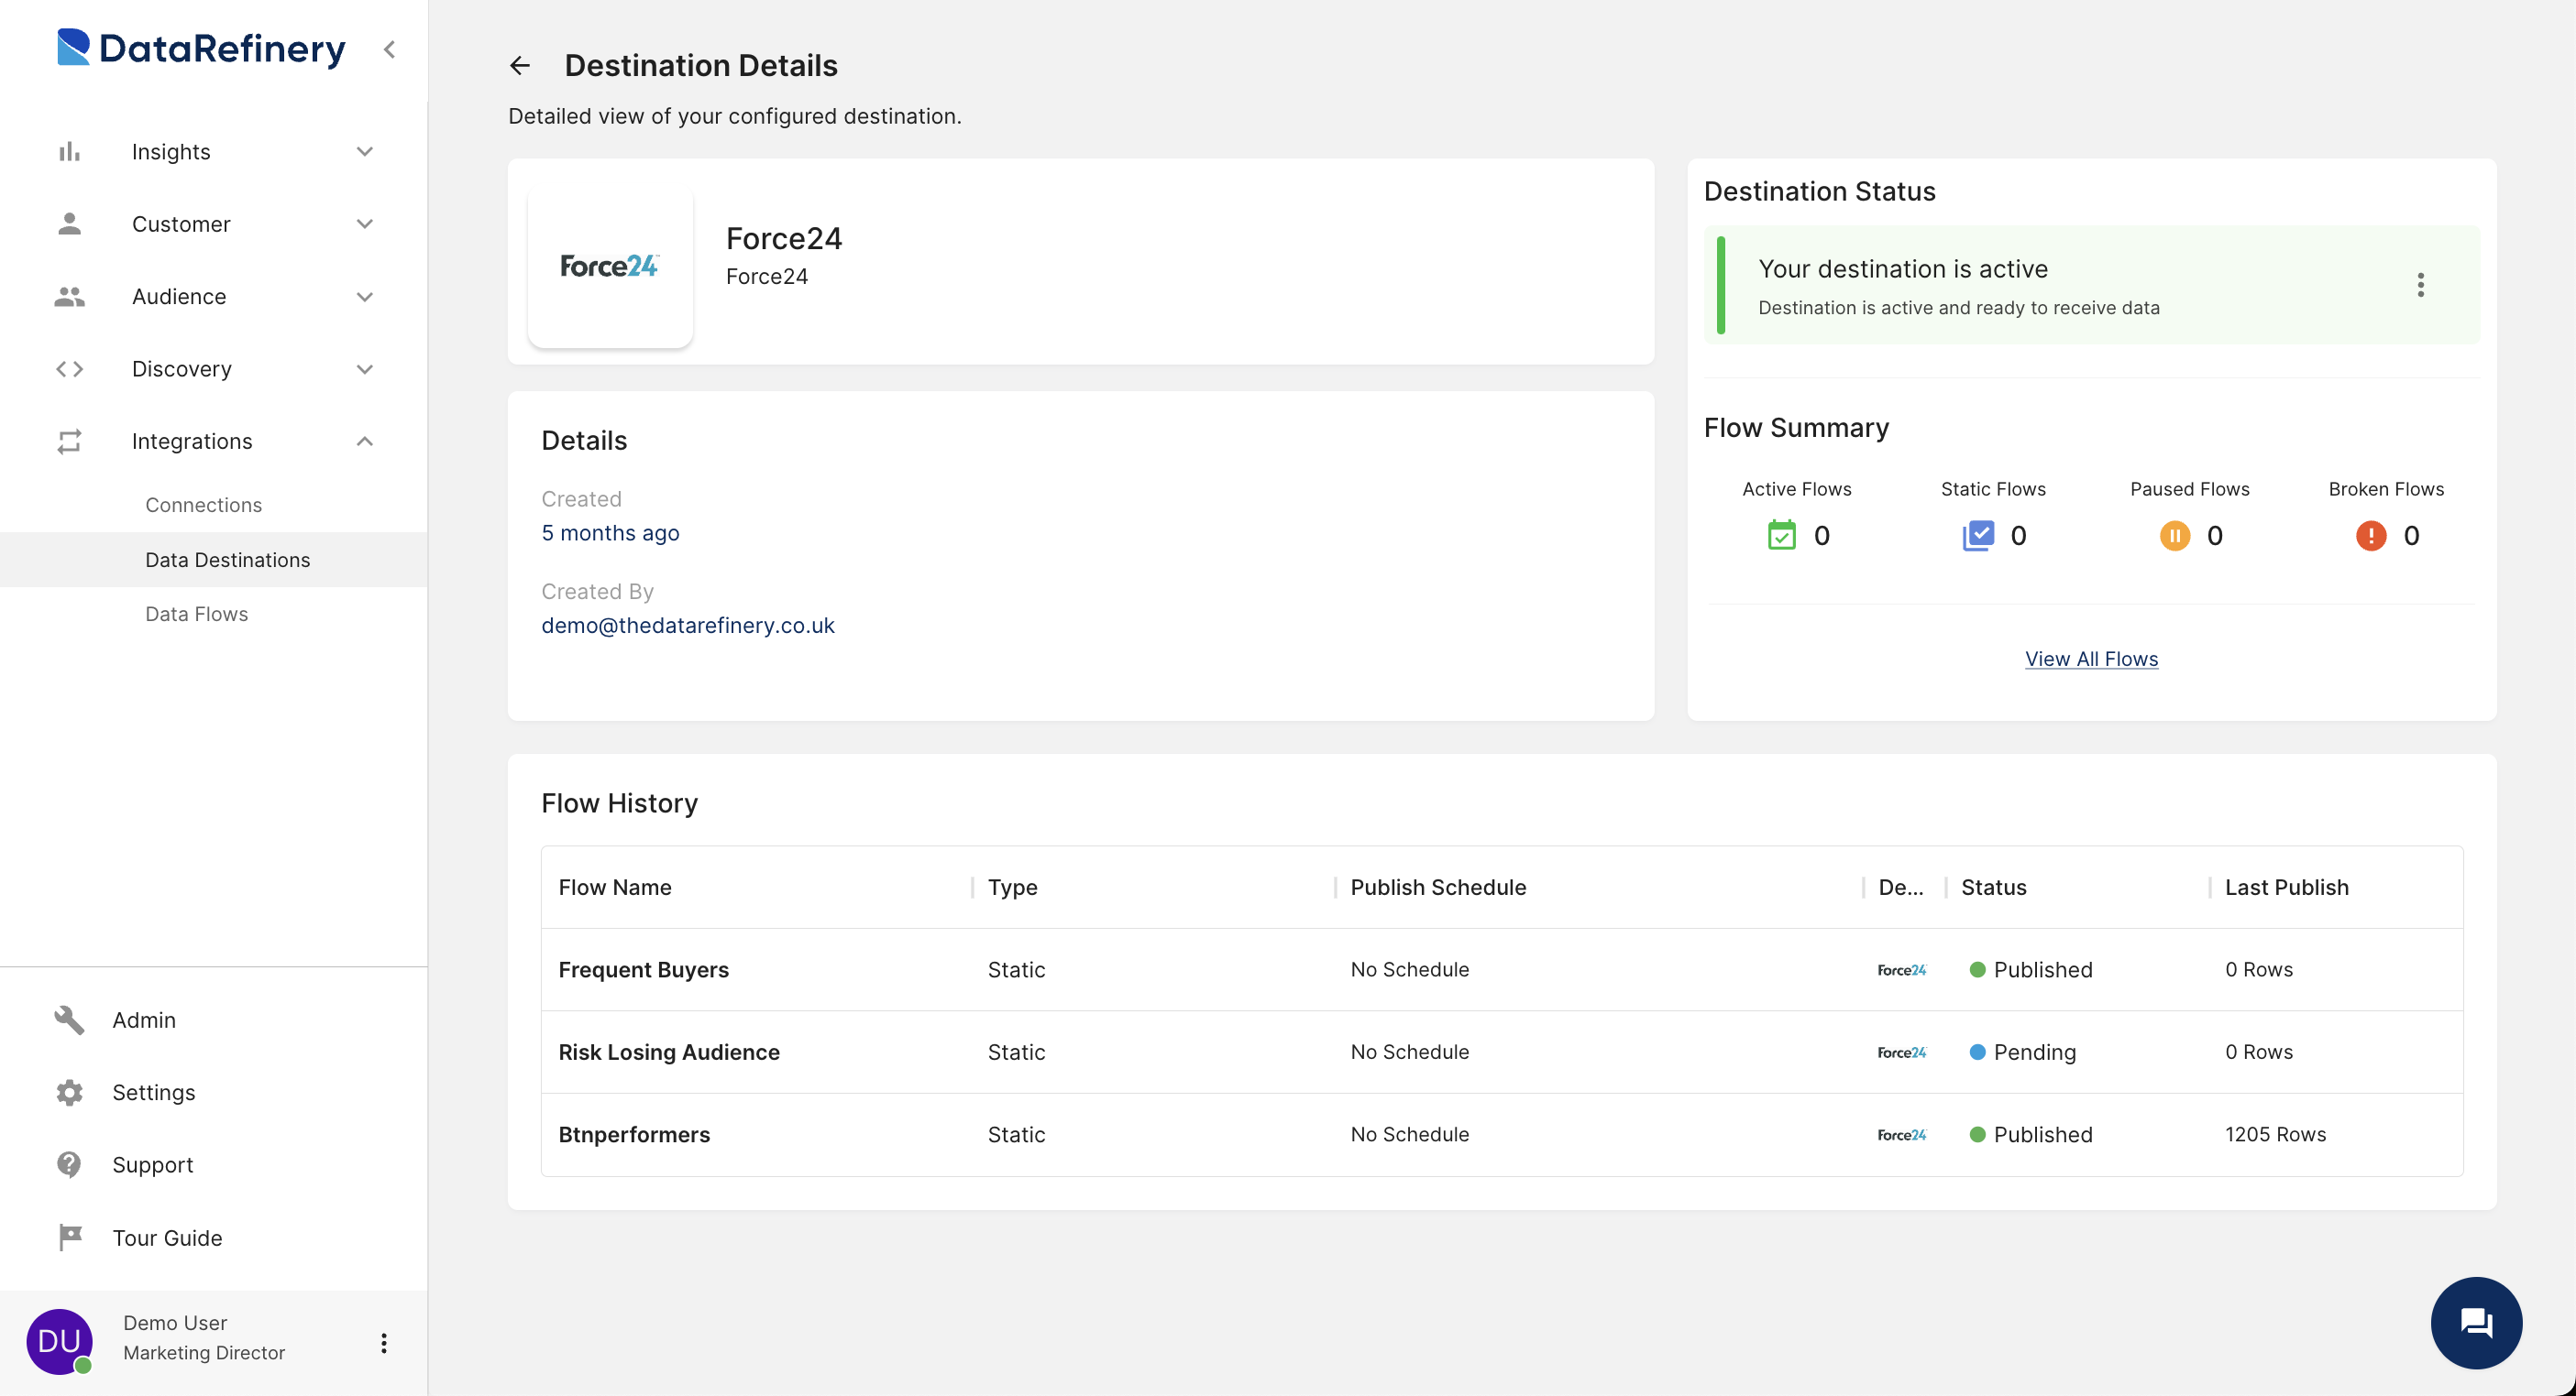Click the Demo User name label

click(175, 1323)
